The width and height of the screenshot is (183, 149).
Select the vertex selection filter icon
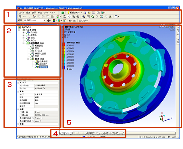[39, 17]
